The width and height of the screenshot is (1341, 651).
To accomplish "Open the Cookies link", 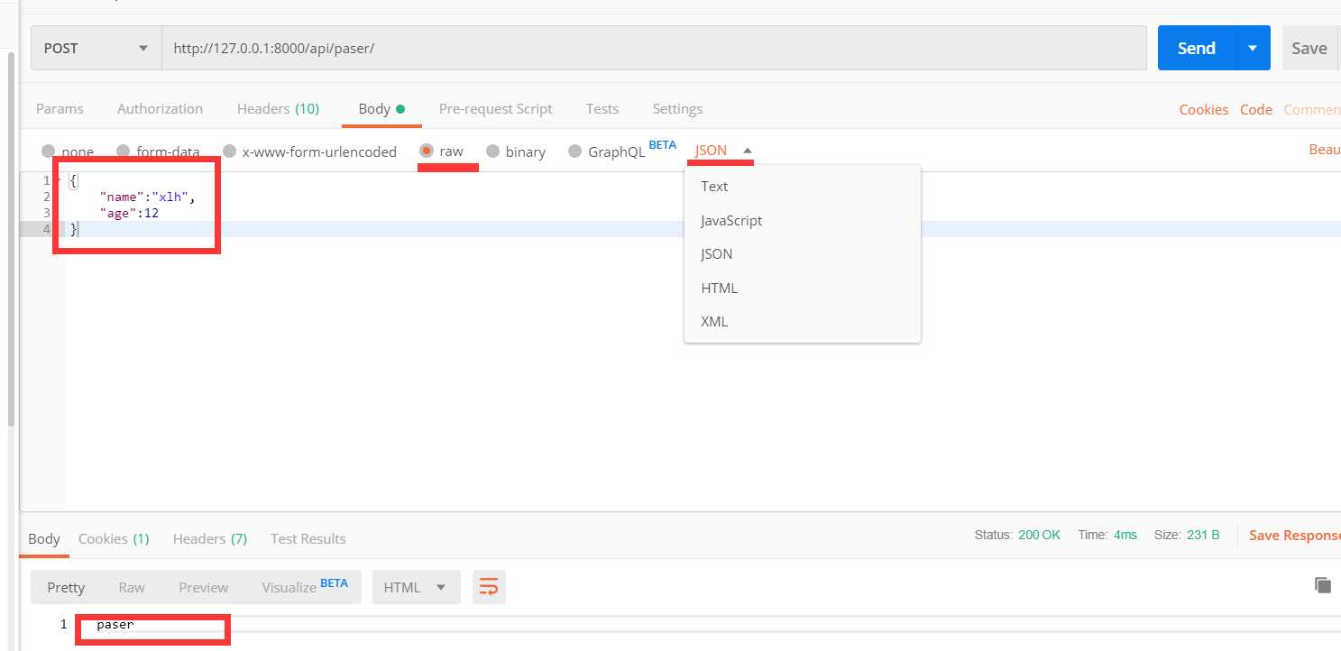I will (1203, 109).
